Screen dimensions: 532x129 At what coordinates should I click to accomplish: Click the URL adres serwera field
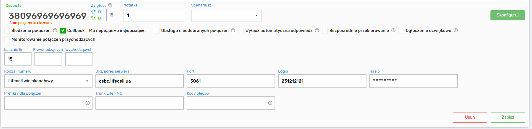[x=139, y=81]
